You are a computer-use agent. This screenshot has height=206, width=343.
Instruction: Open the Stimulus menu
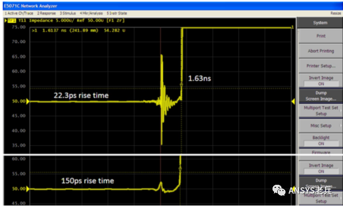68,13
